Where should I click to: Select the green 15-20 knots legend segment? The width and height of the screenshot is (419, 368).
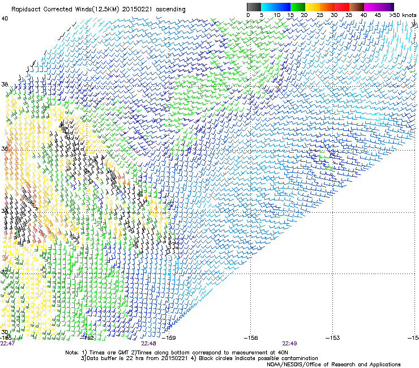298,7
